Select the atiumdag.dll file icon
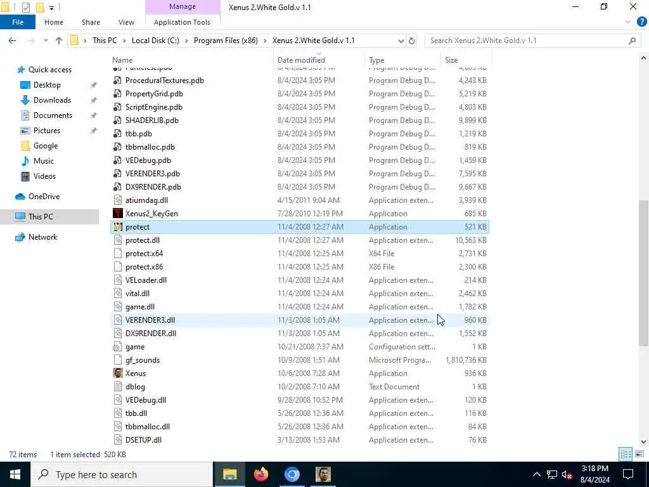The height and width of the screenshot is (487, 649). tap(117, 200)
